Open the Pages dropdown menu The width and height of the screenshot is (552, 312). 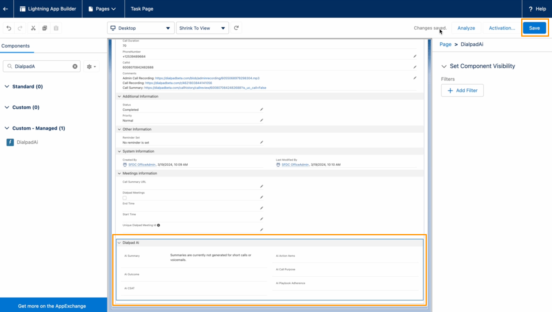coord(102,9)
